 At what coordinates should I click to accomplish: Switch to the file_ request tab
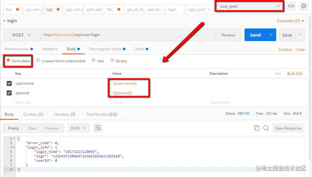coord(114,9)
